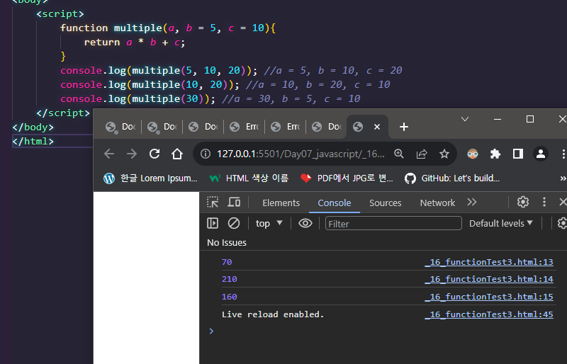Switch to the third Doc browser tab

203,127
